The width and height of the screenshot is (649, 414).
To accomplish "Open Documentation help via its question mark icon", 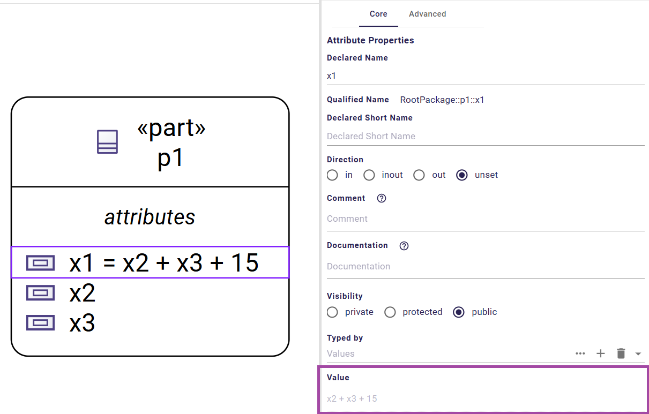I will click(404, 246).
